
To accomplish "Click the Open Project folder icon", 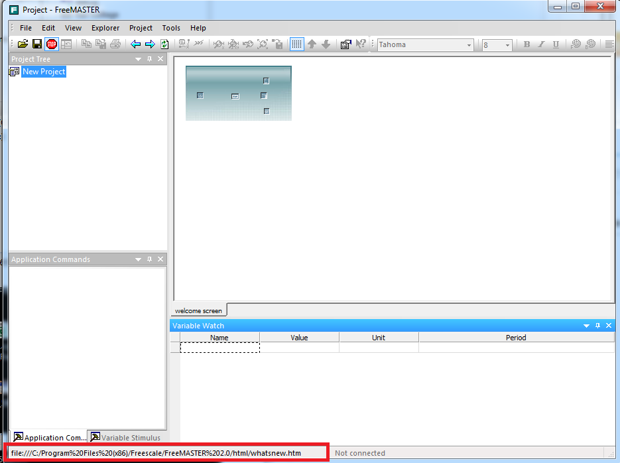I will pos(23,44).
